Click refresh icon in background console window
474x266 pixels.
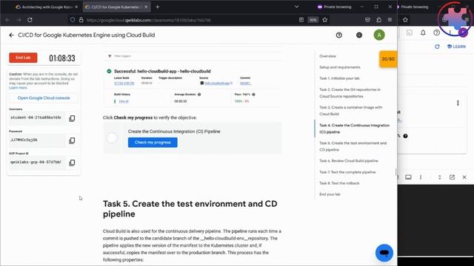(437, 47)
